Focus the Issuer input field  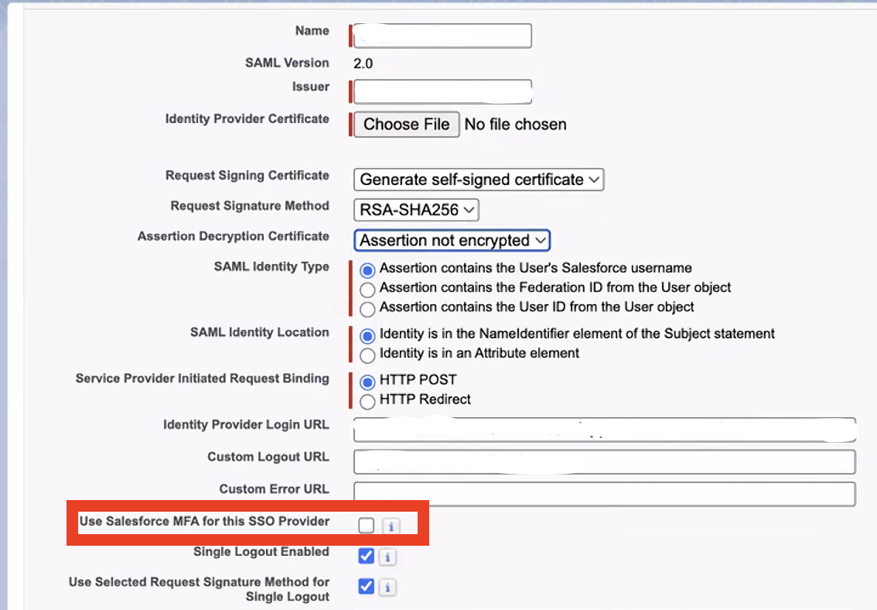[x=442, y=92]
